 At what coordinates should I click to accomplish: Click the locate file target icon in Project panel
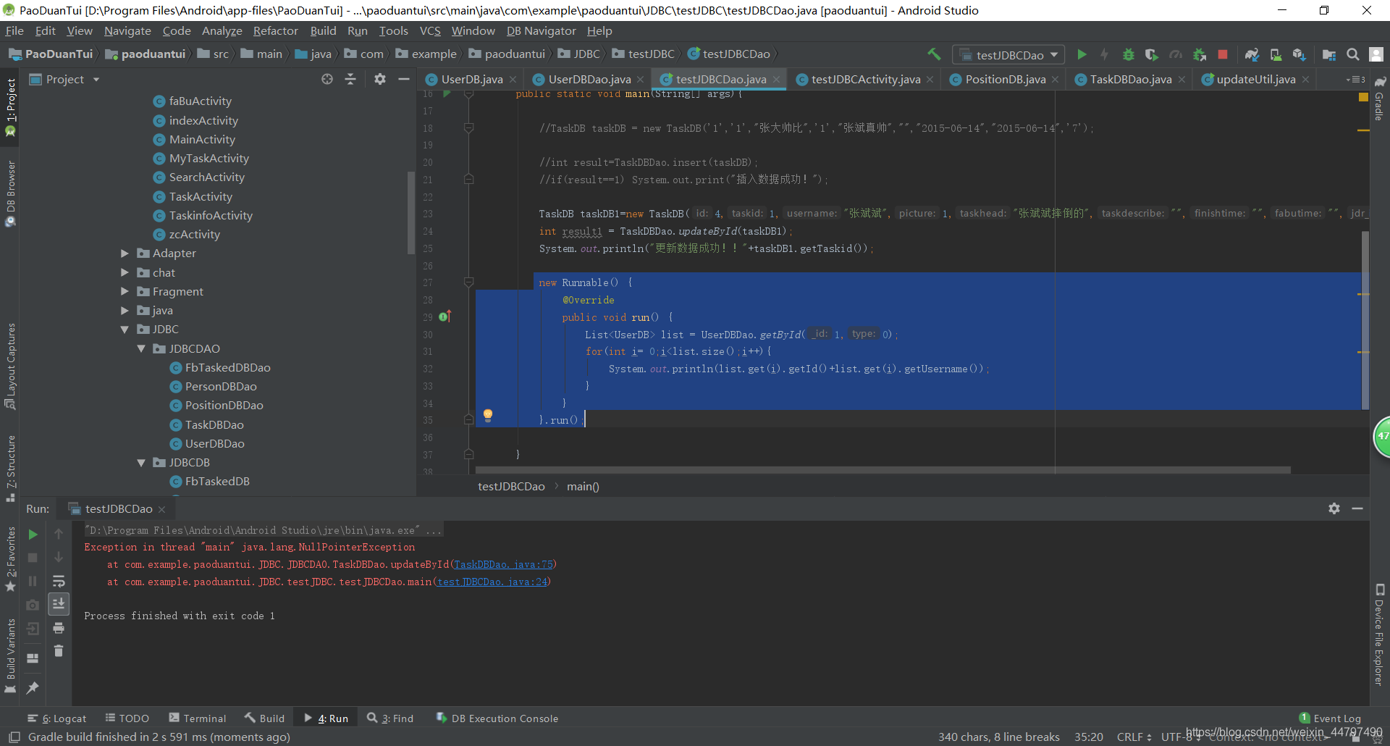pyautogui.click(x=327, y=79)
